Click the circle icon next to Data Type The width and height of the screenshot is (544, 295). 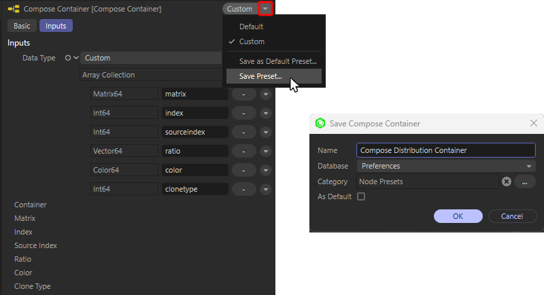[68, 58]
